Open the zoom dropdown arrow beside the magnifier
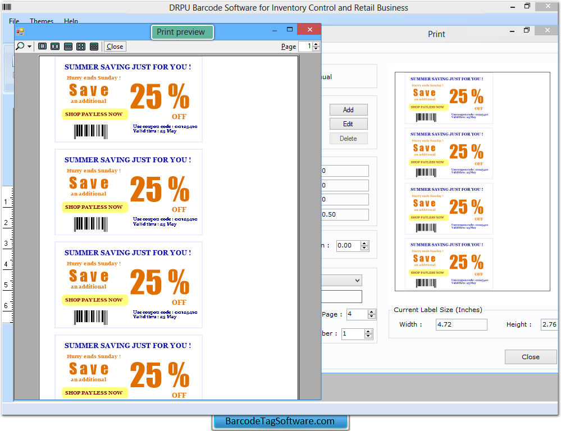561x431 pixels. click(x=29, y=47)
